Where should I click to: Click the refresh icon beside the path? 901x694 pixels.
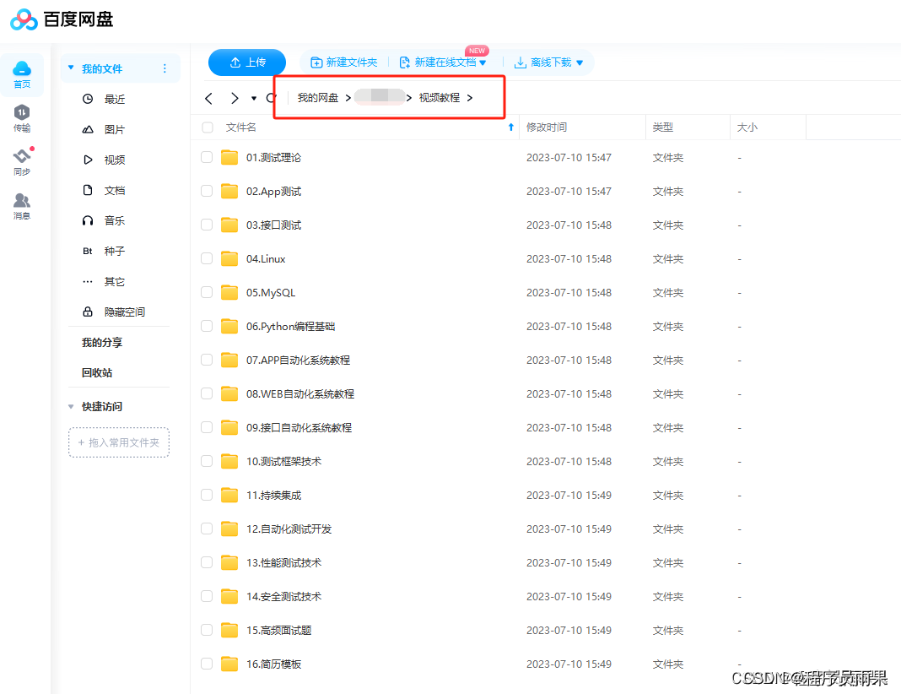(x=271, y=98)
